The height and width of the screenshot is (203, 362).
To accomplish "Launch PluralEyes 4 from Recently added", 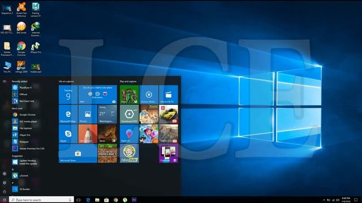I will (x=22, y=87).
